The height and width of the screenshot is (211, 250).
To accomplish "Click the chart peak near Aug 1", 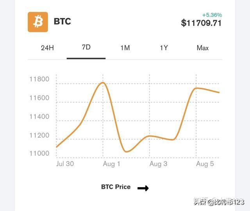I will [103, 83].
